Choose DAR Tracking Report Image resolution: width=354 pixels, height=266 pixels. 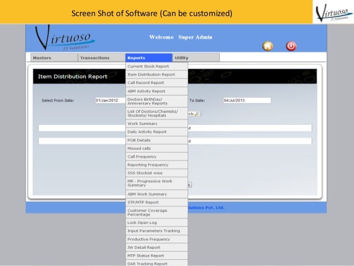pos(156,263)
